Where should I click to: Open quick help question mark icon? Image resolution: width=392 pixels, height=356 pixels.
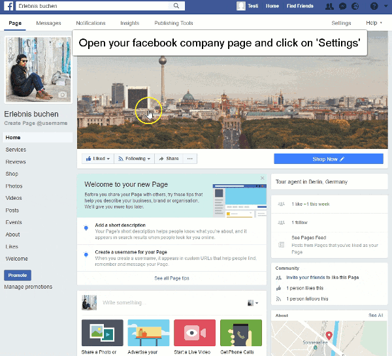point(374,6)
